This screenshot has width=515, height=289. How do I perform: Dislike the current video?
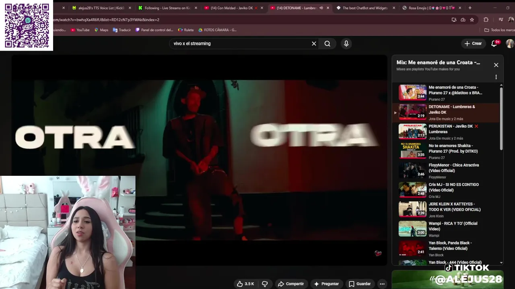coord(265,284)
